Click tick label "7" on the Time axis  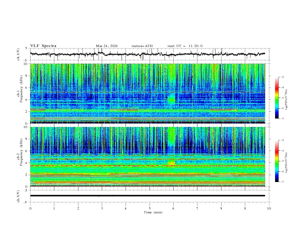(x=197, y=208)
